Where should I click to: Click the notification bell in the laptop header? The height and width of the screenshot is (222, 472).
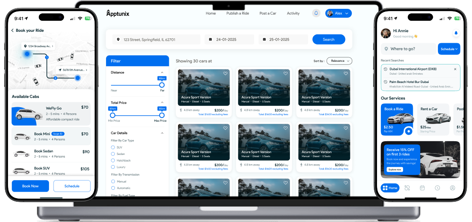316,13
